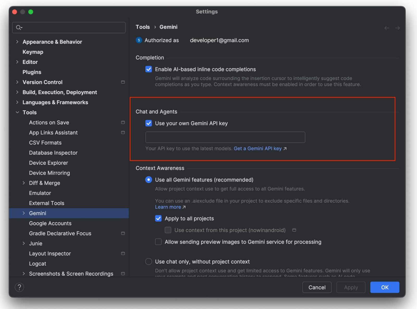
Task: Open the Plugins settings page
Action: tap(32, 72)
